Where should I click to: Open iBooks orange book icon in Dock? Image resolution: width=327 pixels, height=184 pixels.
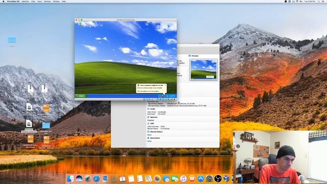(x=192, y=178)
